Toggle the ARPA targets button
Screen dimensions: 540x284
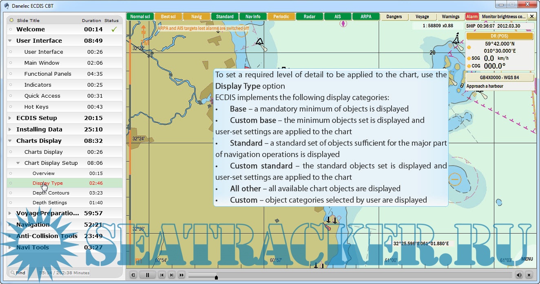366,17
